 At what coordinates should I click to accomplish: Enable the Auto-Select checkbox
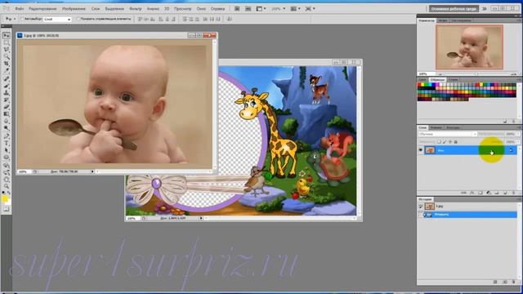click(x=22, y=19)
